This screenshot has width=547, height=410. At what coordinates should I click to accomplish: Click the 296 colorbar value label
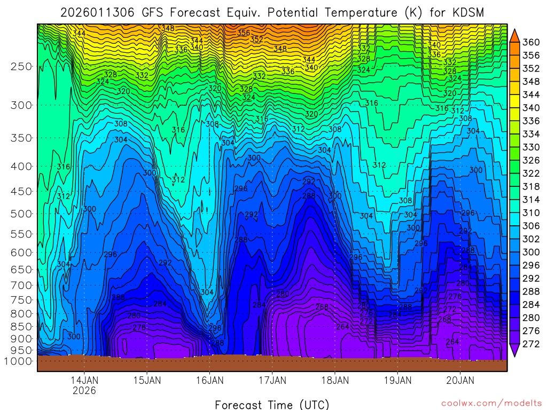(531, 265)
